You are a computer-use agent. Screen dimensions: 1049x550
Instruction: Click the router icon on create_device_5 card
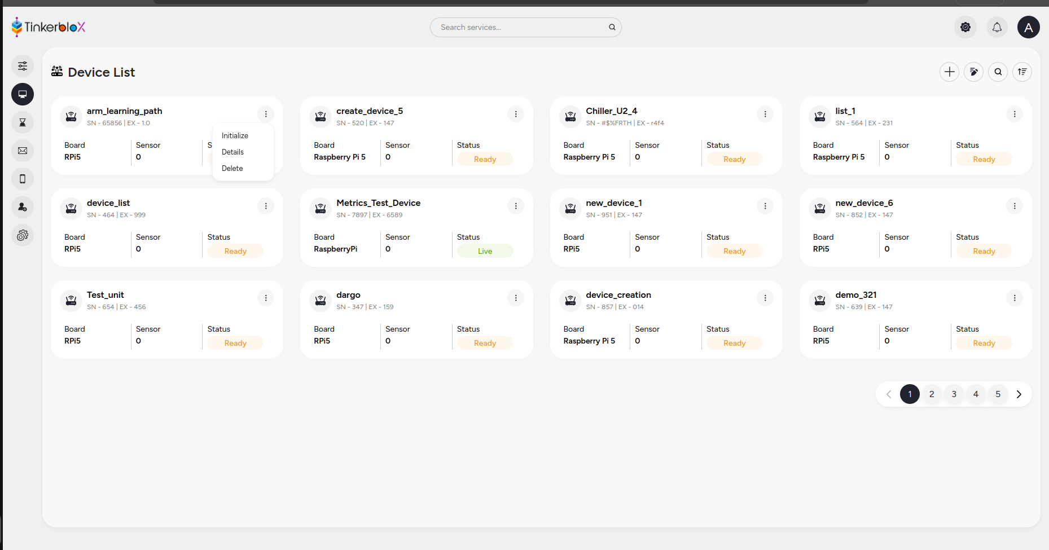point(321,117)
